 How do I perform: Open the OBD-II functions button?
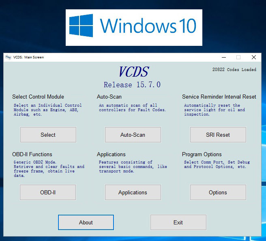[48, 192]
